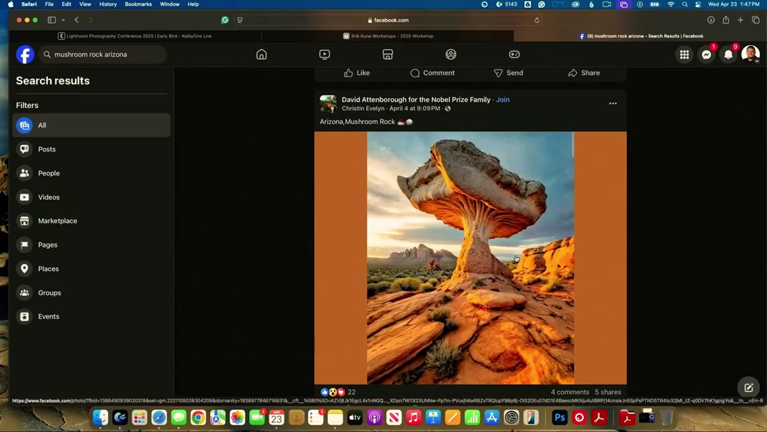The image size is (767, 432).
Task: Open the File menu
Action: pos(49,4)
